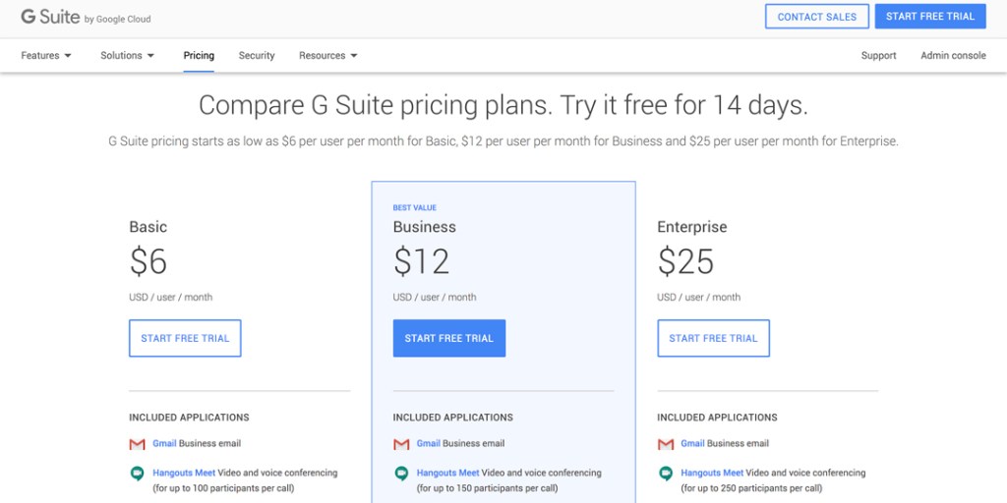Select the Pricing tab
Viewport: 1007px width, 503px height.
(x=199, y=56)
